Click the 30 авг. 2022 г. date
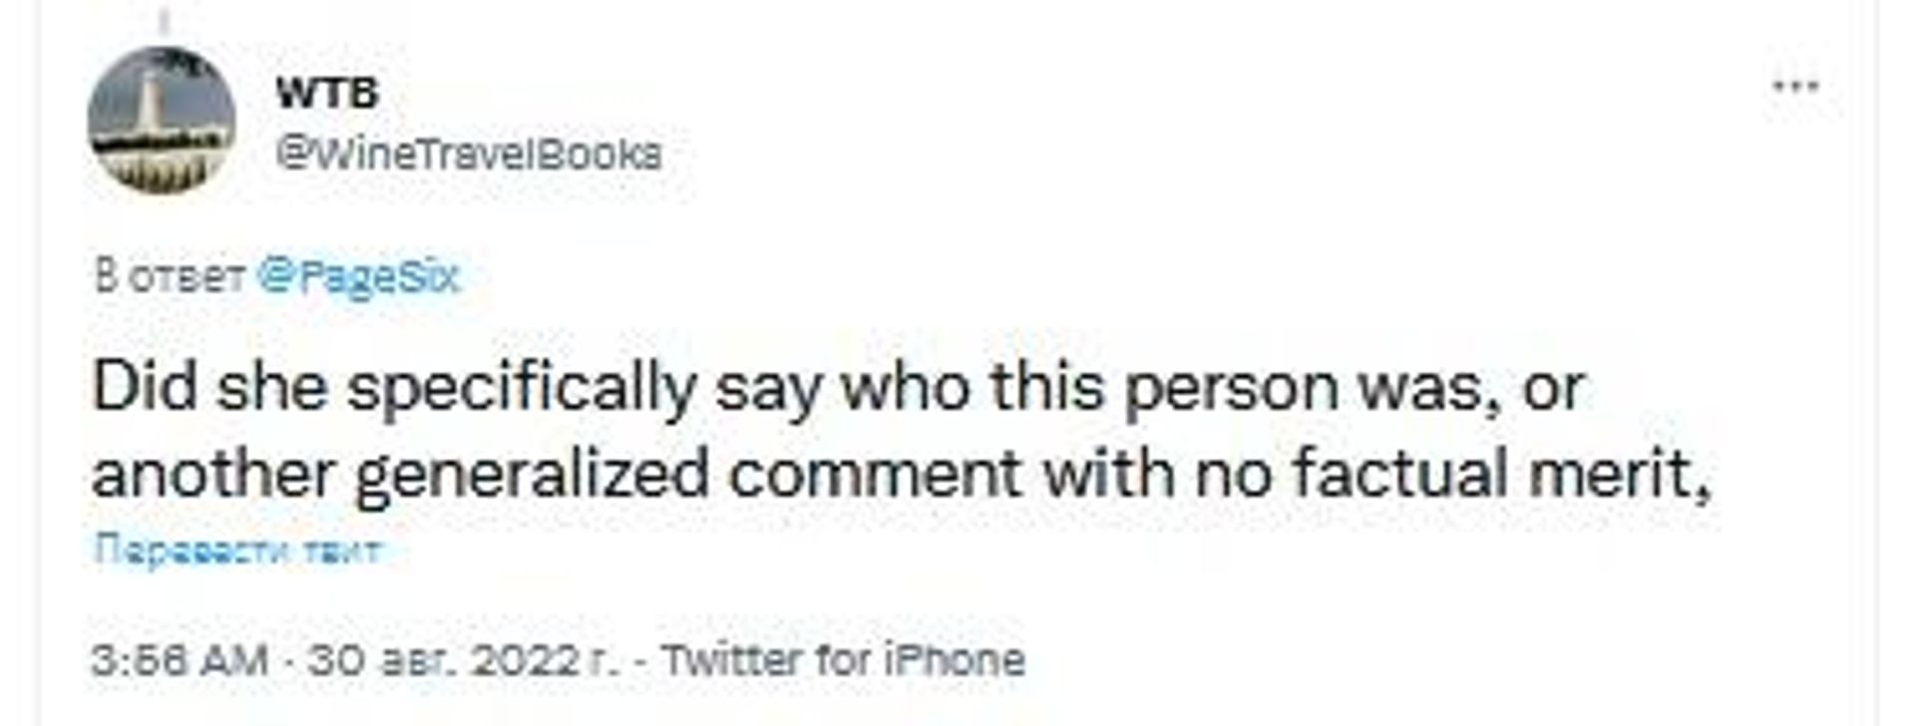 pos(463,660)
